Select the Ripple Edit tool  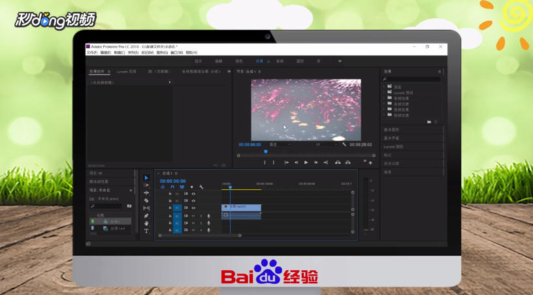point(146,193)
